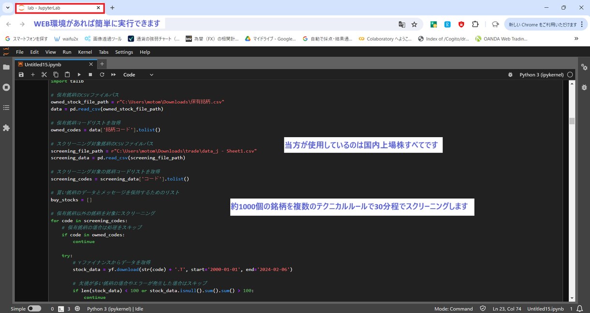Image resolution: width=590 pixels, height=313 pixels.
Task: Open the Property Inspector gears icon
Action: coord(584,67)
